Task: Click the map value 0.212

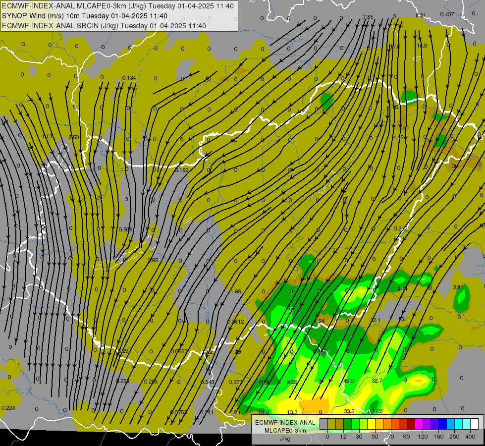Action: pyautogui.click(x=401, y=229)
